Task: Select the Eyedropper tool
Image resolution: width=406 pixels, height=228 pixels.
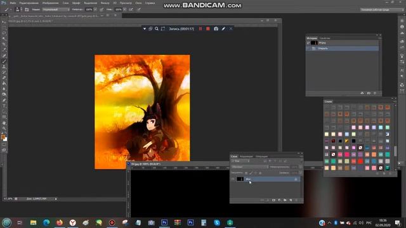Action: [4, 49]
